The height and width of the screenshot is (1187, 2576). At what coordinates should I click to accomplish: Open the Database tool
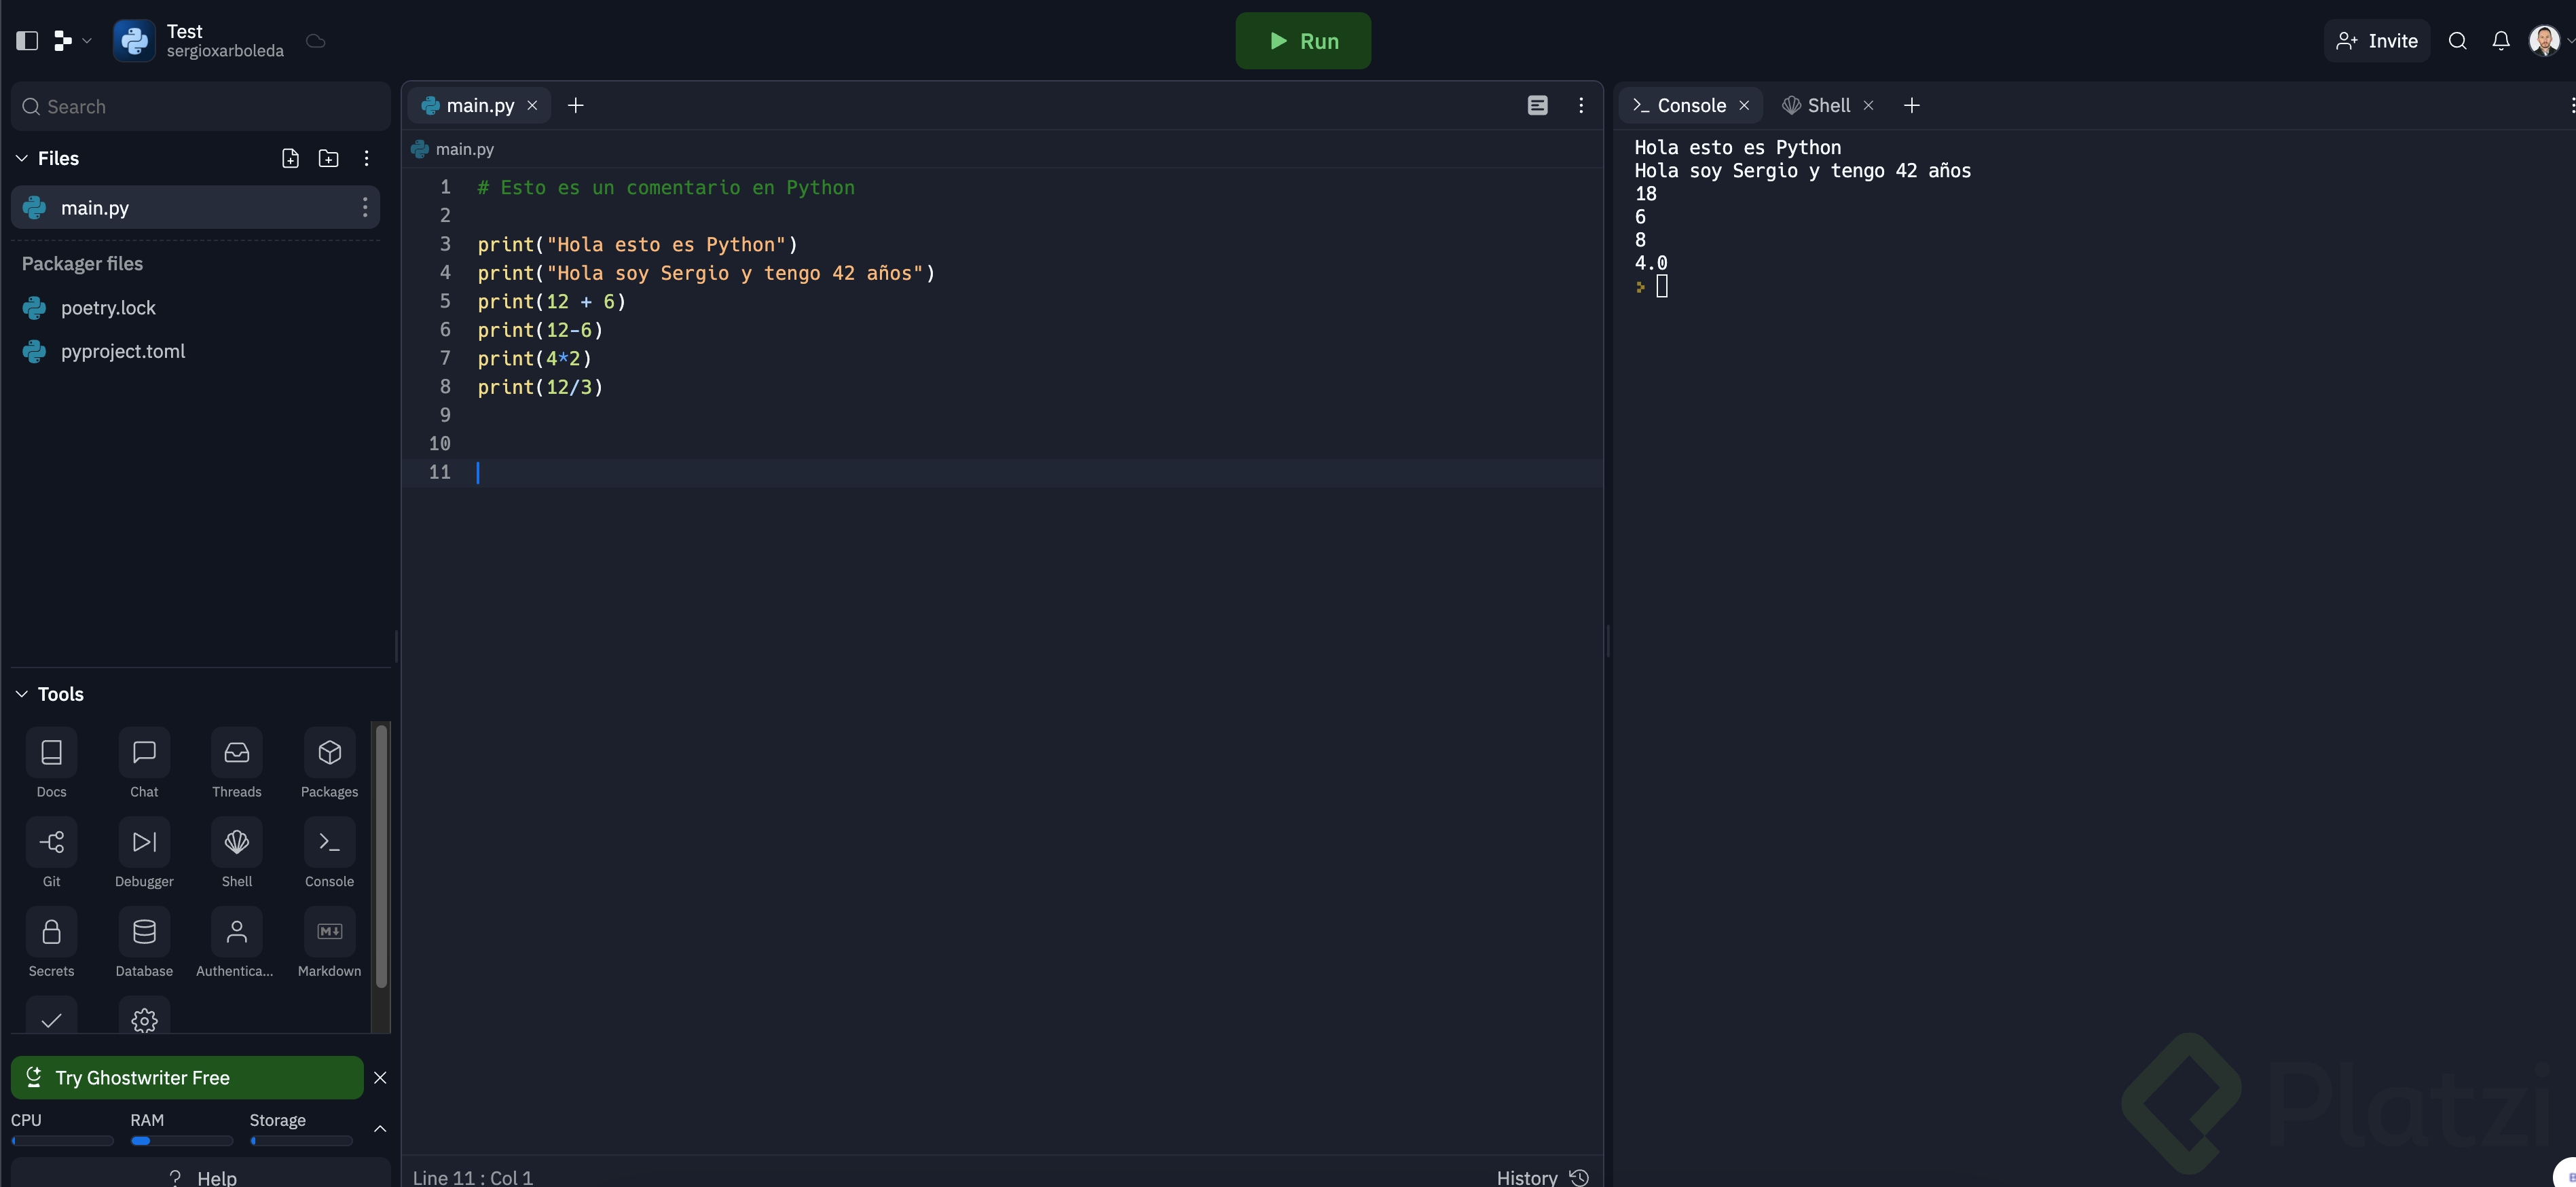point(144,943)
